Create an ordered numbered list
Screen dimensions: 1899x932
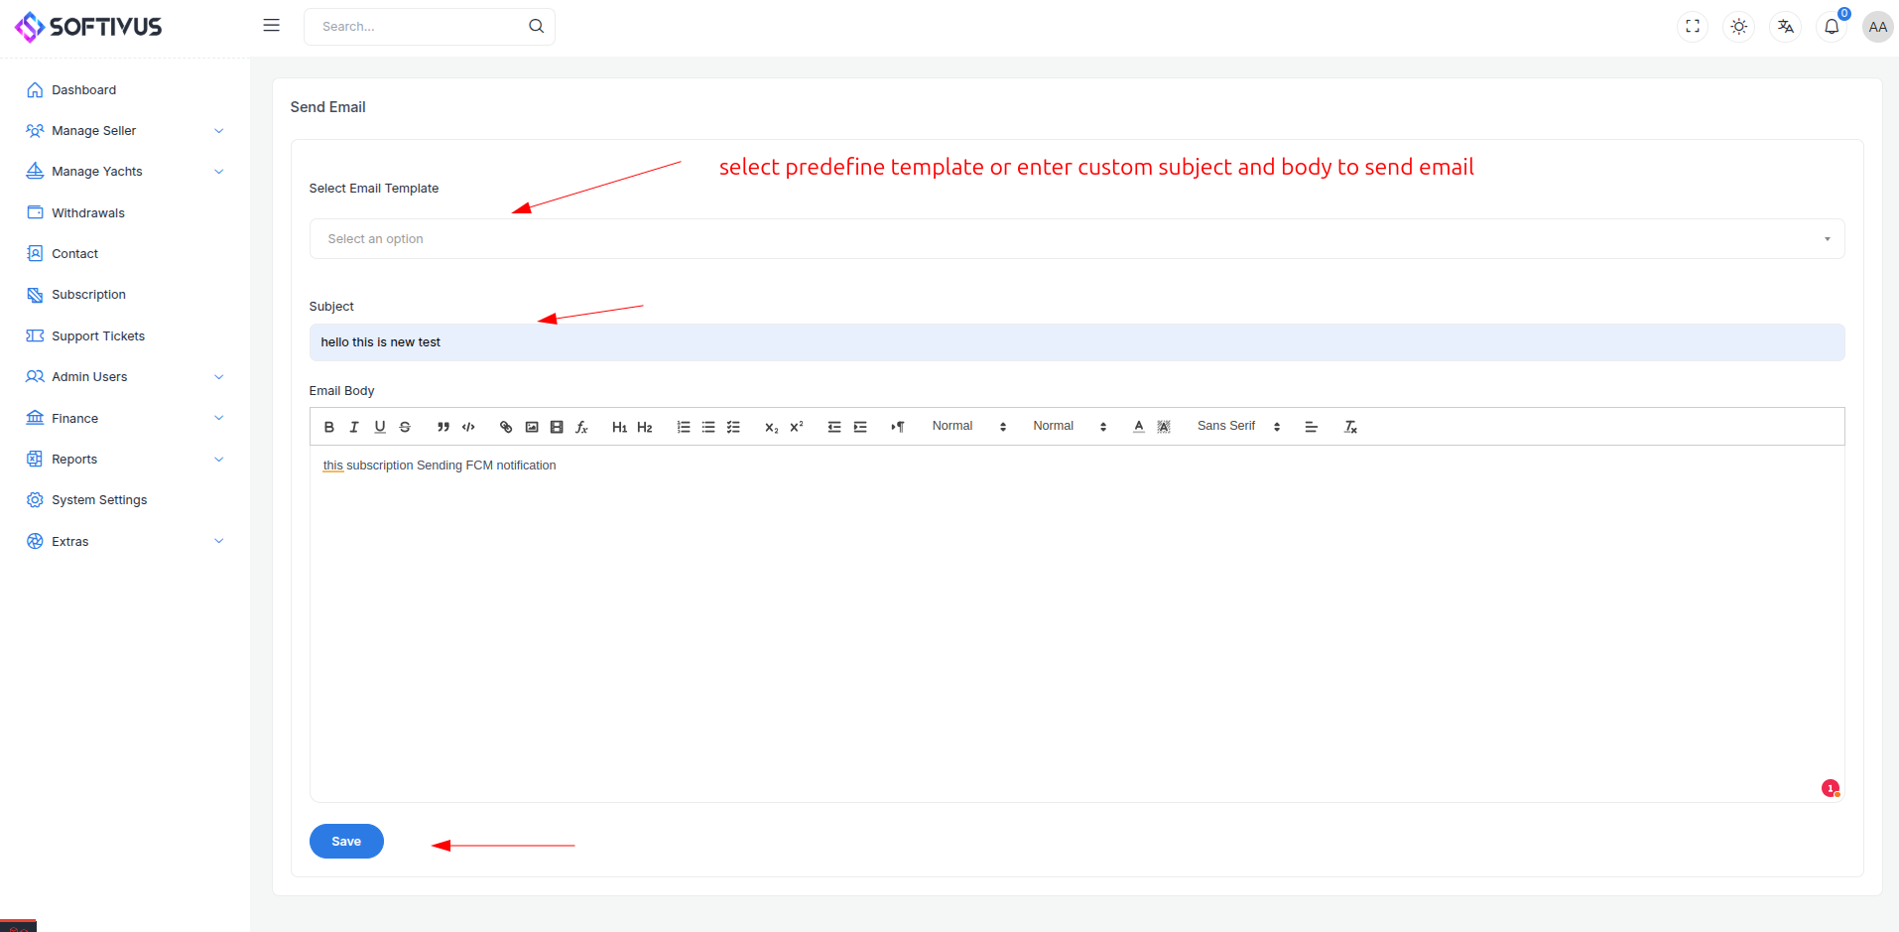(x=684, y=427)
